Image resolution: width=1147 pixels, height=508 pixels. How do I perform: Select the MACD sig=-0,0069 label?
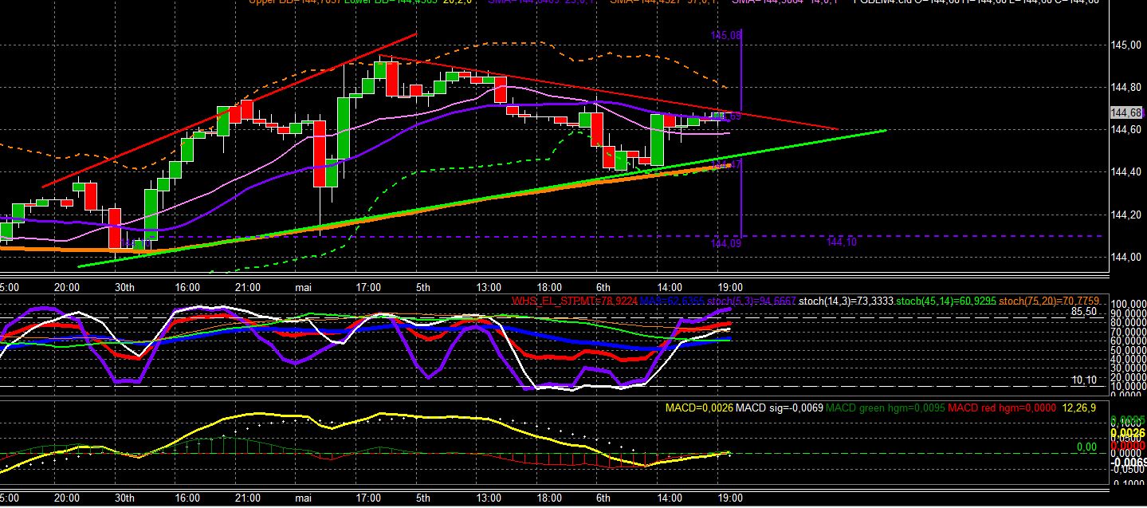point(779,408)
